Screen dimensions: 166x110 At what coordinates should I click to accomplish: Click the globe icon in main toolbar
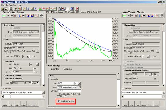pos(72,9)
